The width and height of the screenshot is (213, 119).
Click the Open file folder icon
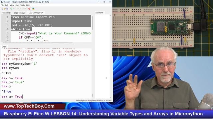click(x=5, y=9)
